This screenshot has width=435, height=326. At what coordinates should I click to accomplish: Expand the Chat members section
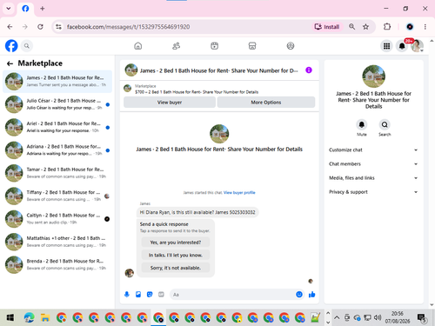click(x=373, y=164)
